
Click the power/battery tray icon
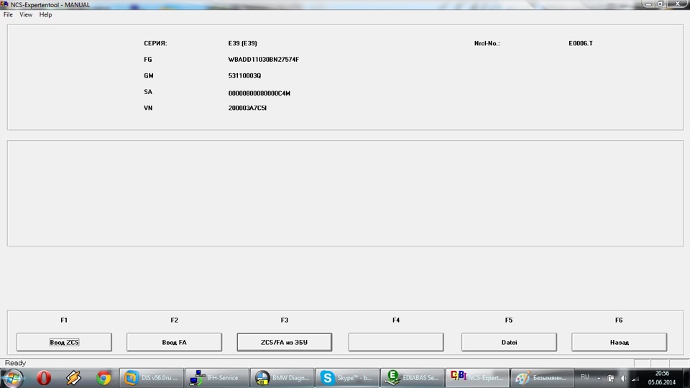coord(611,379)
